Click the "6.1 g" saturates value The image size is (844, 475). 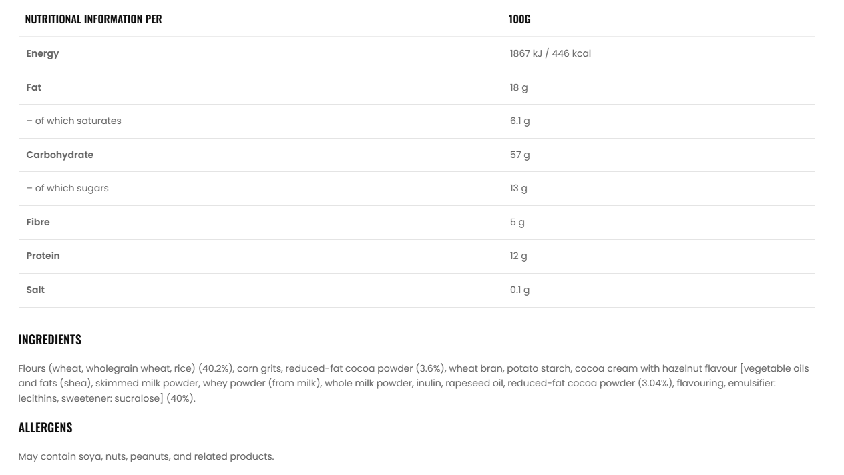point(519,121)
